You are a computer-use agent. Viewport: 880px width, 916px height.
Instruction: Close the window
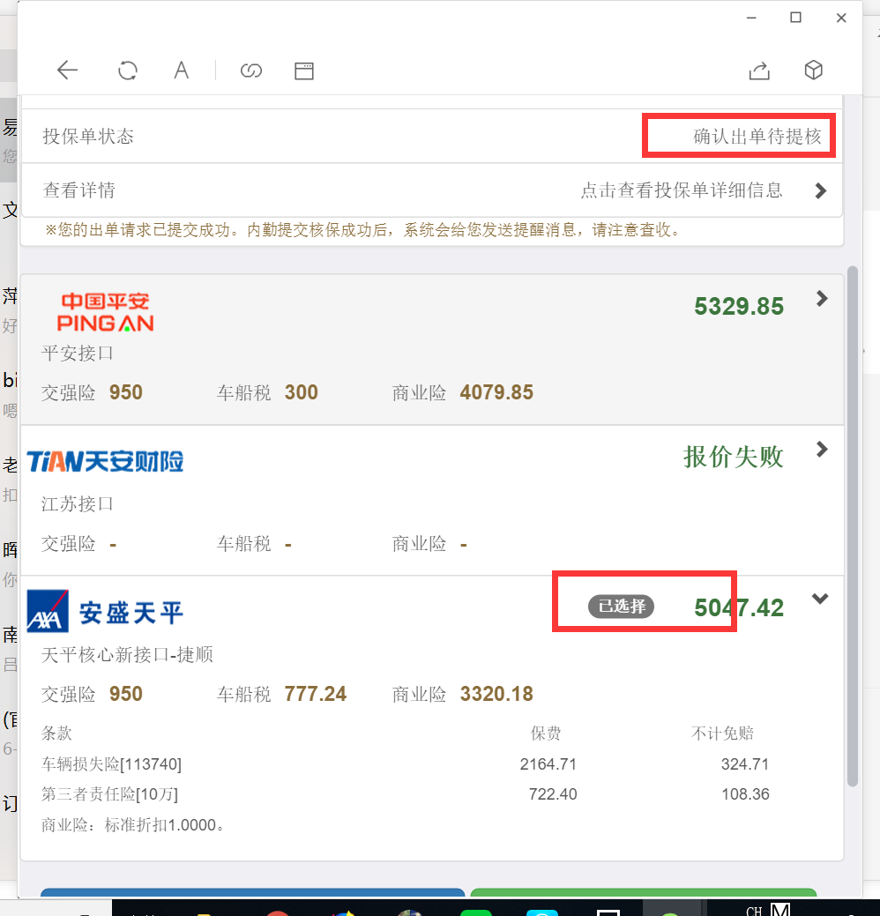point(841,19)
